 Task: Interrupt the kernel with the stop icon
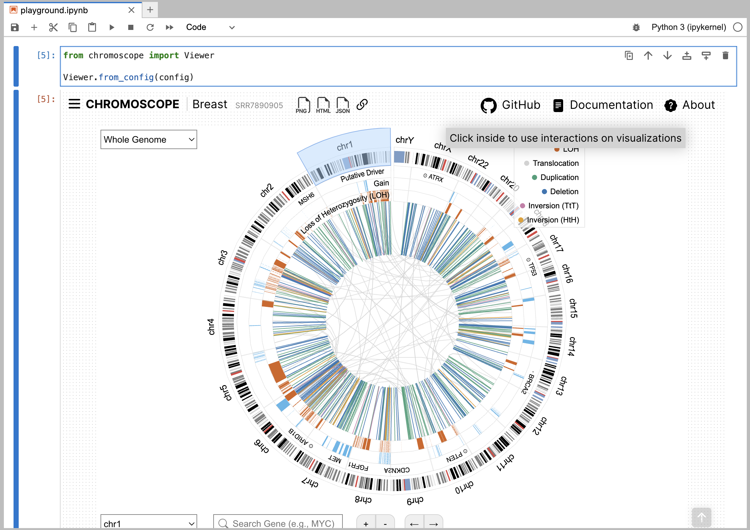coord(131,27)
